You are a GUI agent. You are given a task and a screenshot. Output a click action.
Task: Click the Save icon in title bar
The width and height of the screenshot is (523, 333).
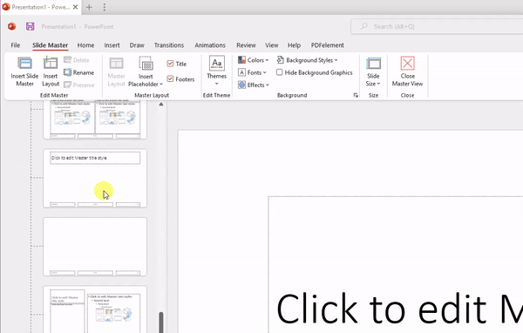point(31,26)
